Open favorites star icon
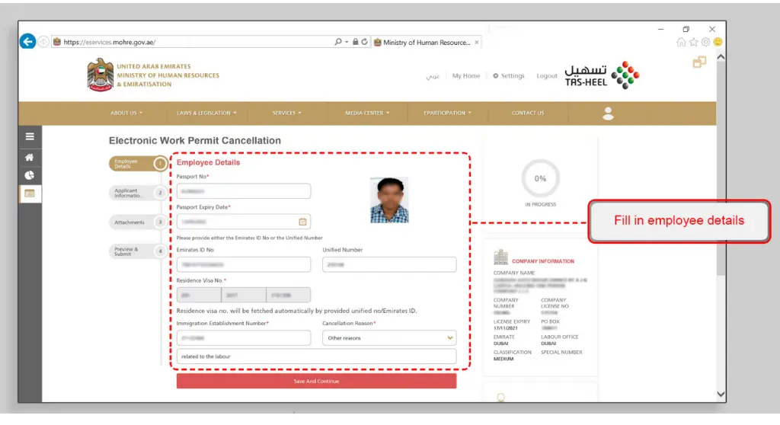This screenshot has width=780, height=425. coord(693,43)
